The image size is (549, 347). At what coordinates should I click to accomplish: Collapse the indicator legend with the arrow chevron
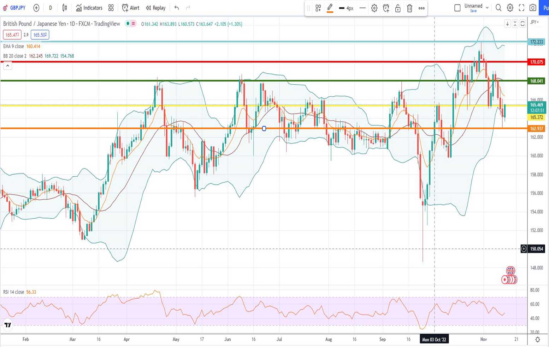click(7, 66)
